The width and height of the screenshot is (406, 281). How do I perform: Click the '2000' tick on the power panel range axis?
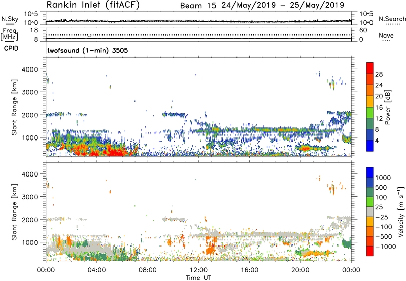pos(30,115)
